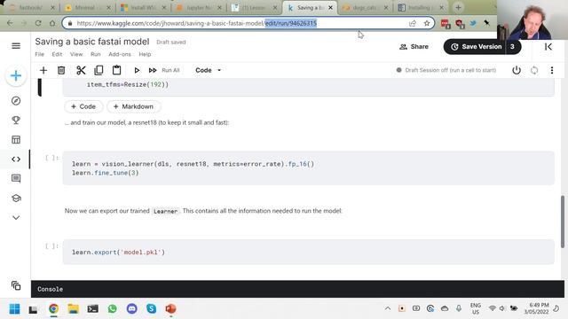Bookmark the page with the star icon

click(427, 23)
